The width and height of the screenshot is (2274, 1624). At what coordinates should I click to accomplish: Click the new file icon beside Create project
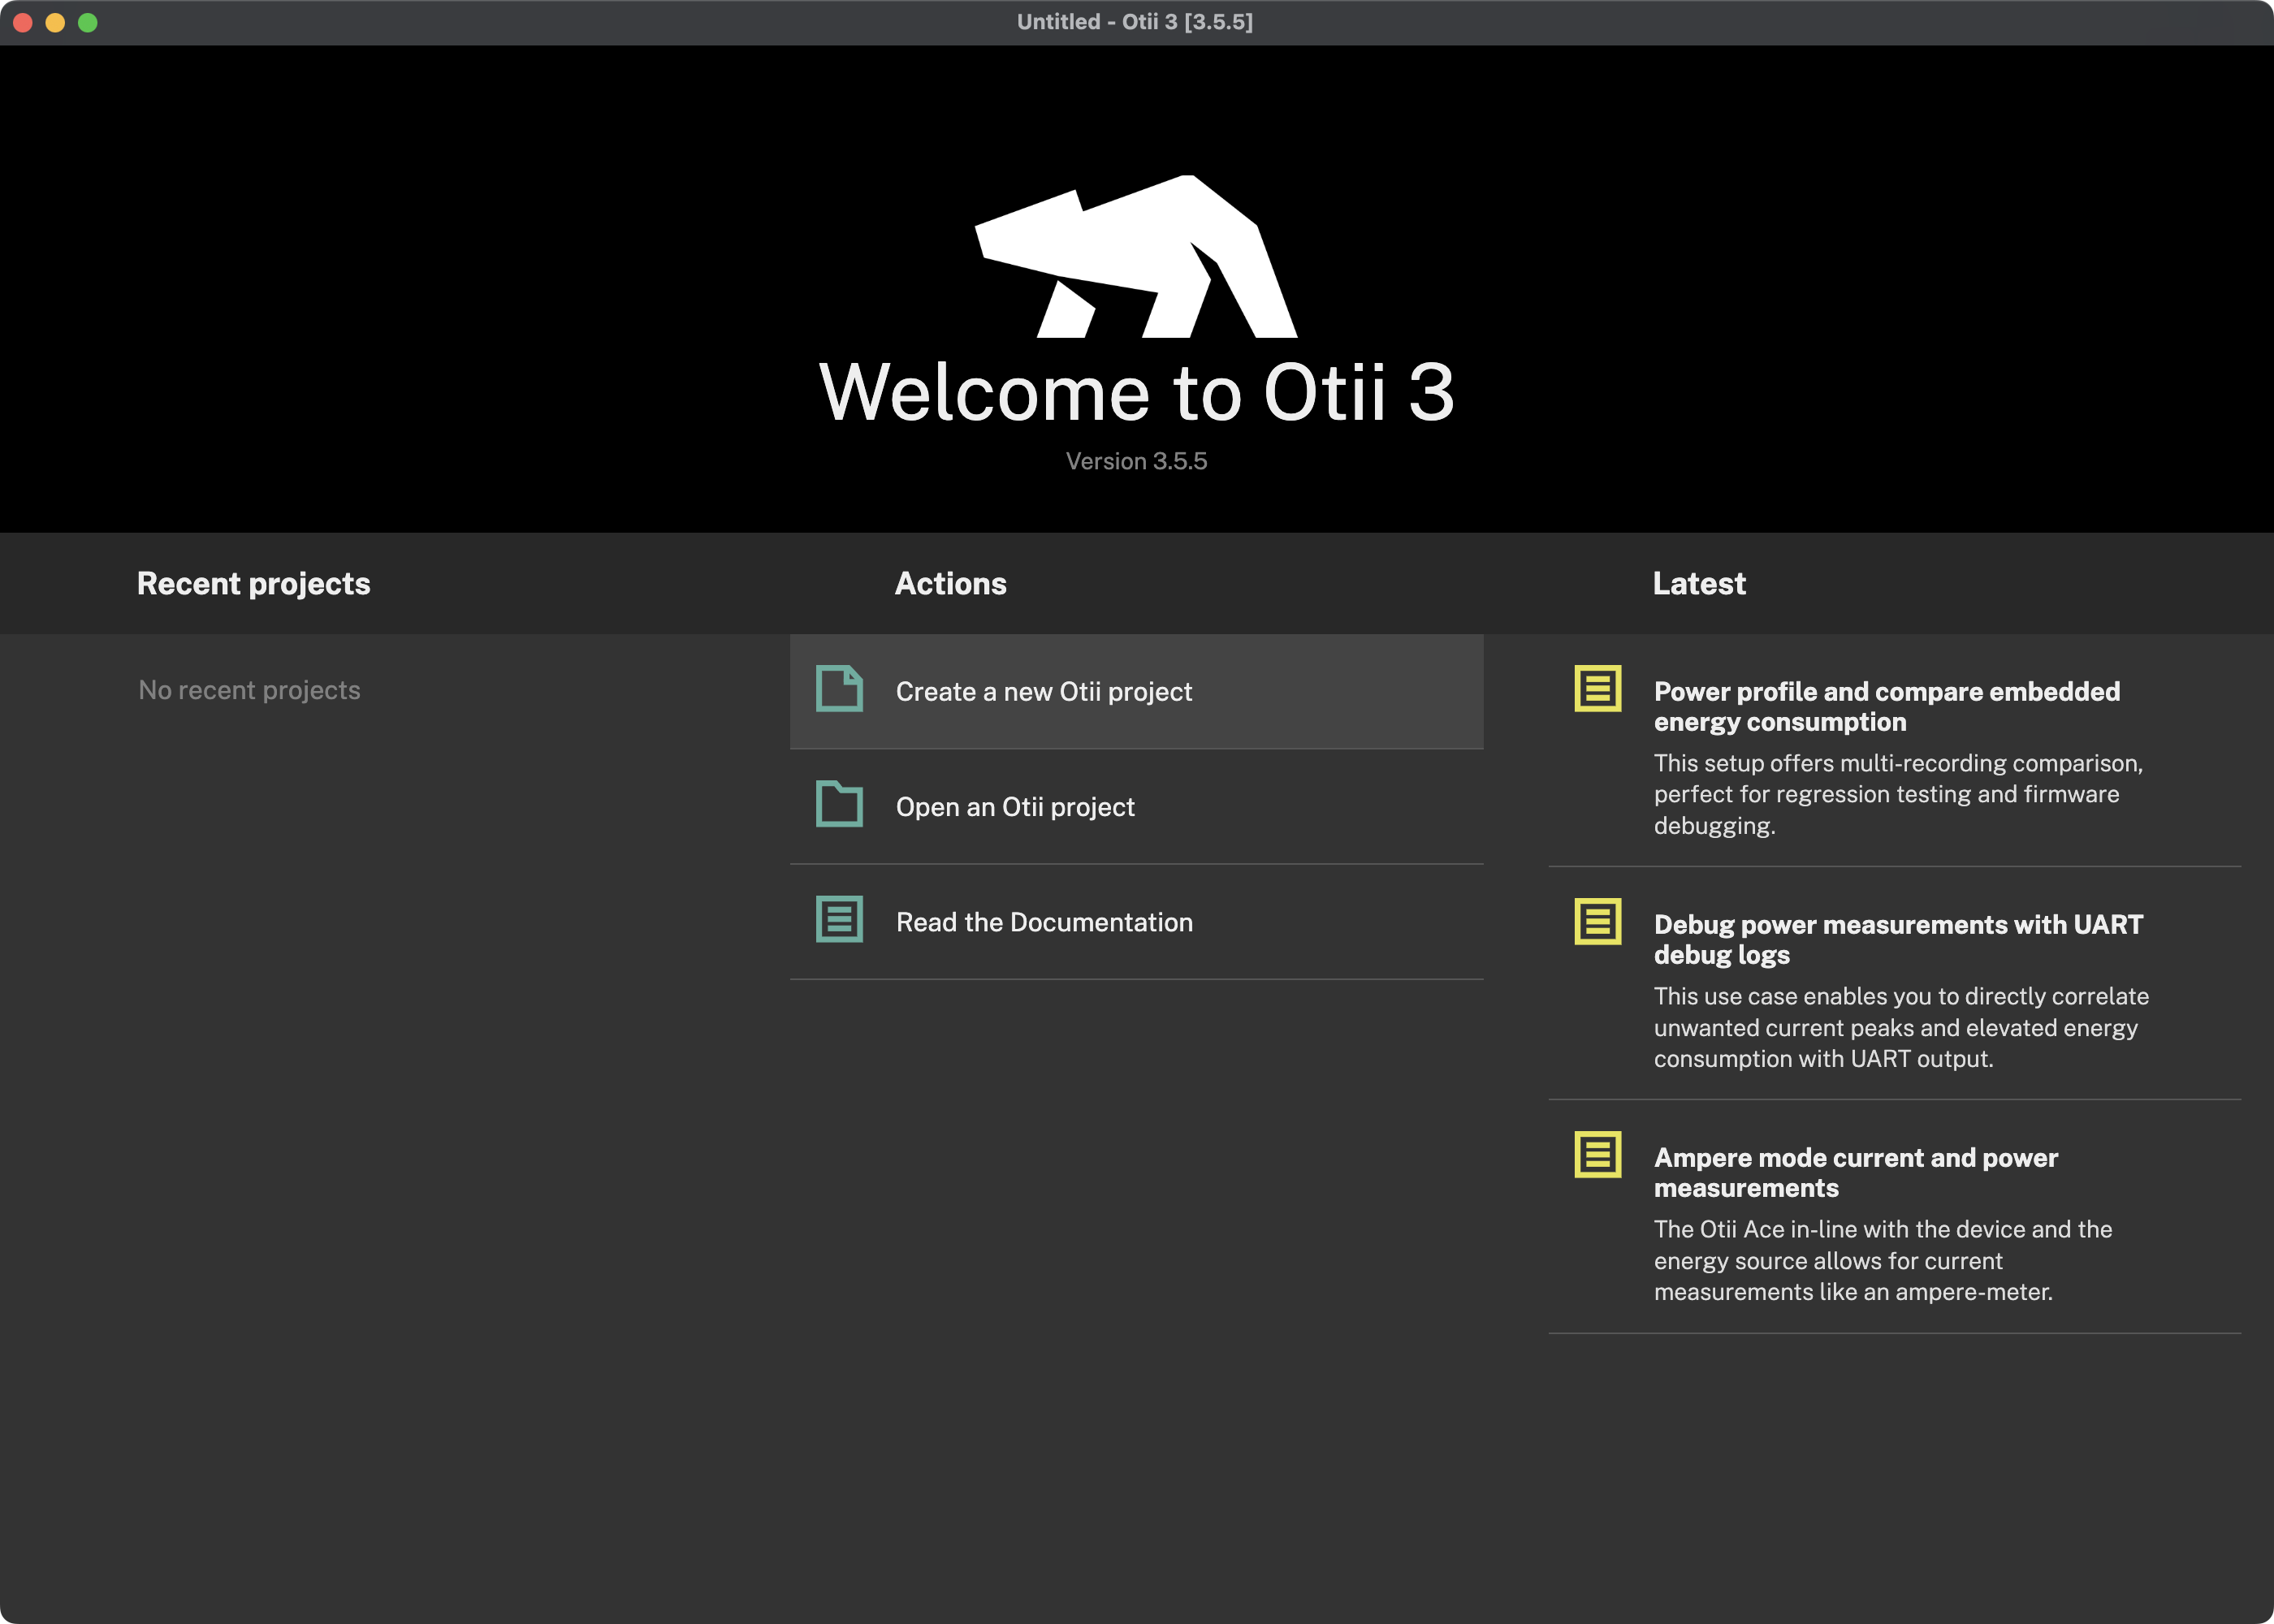tap(839, 689)
